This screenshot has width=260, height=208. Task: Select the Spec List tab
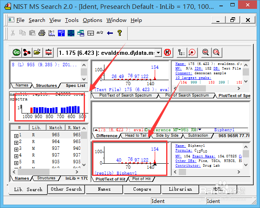(75, 86)
